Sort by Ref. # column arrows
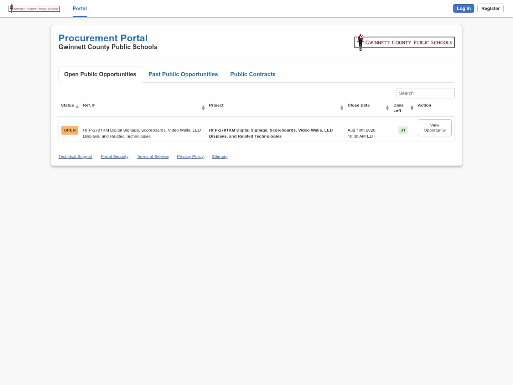513x385 pixels. click(203, 108)
